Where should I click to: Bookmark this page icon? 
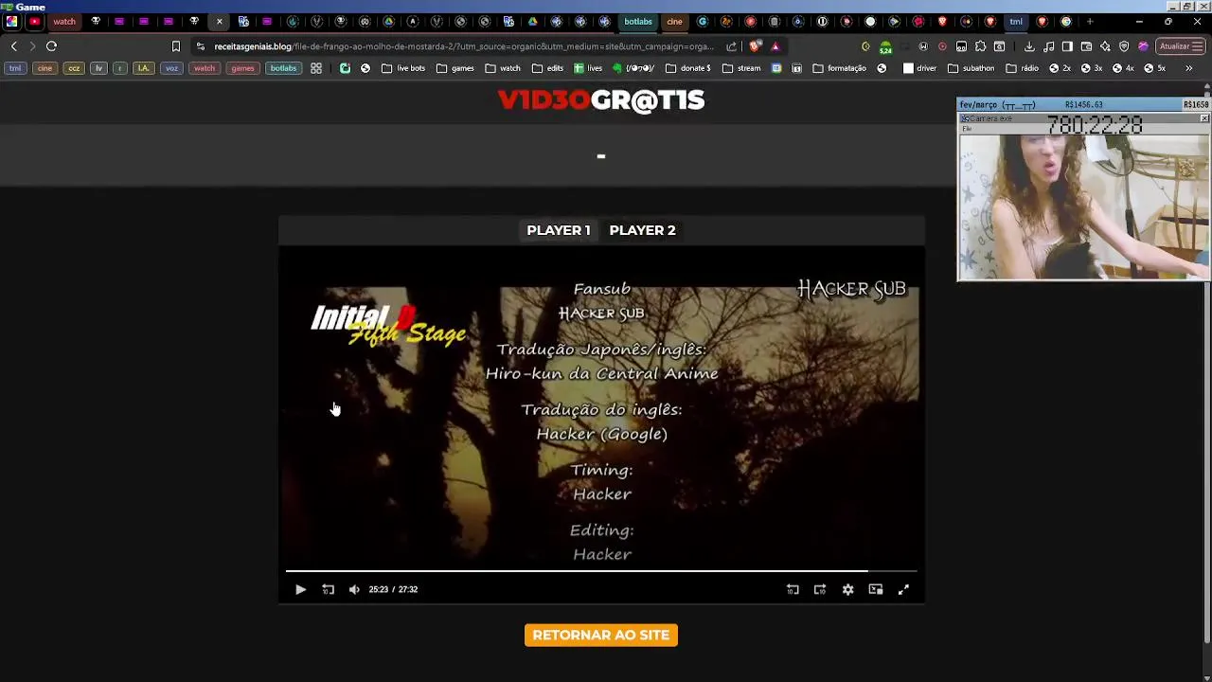(x=175, y=46)
